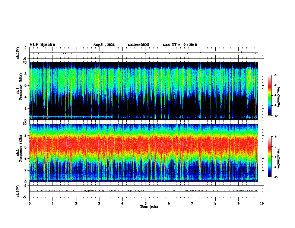
Task: Click the "5" voltage tick of ch.3(V) panel
Action: click(x=26, y=186)
